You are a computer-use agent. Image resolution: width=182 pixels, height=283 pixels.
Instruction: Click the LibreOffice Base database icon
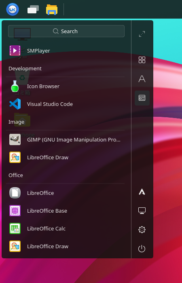(15, 211)
